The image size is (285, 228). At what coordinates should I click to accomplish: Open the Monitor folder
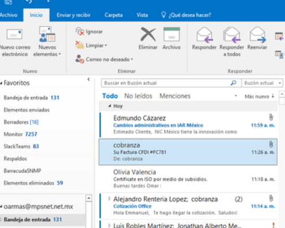tap(20, 134)
